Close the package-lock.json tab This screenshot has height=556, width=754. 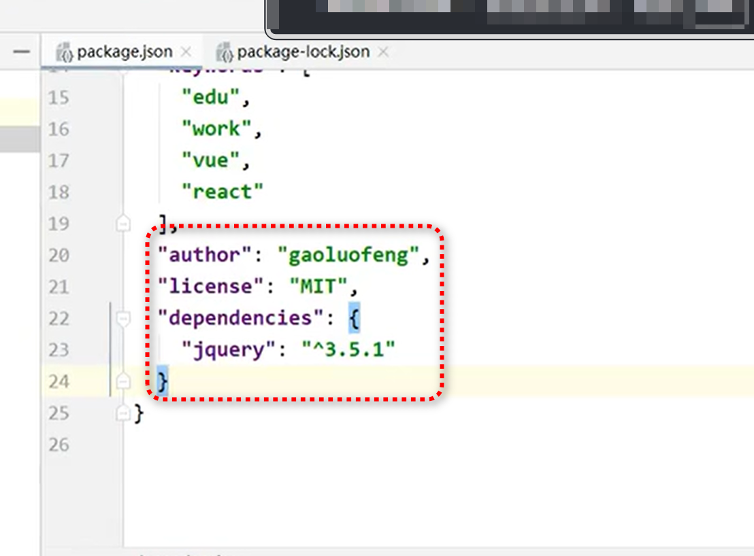pos(382,52)
